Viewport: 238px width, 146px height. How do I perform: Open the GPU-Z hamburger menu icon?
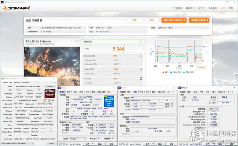click(55, 82)
